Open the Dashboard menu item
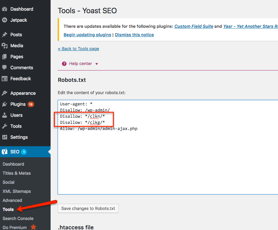The width and height of the screenshot is (278, 230). coord(22,9)
